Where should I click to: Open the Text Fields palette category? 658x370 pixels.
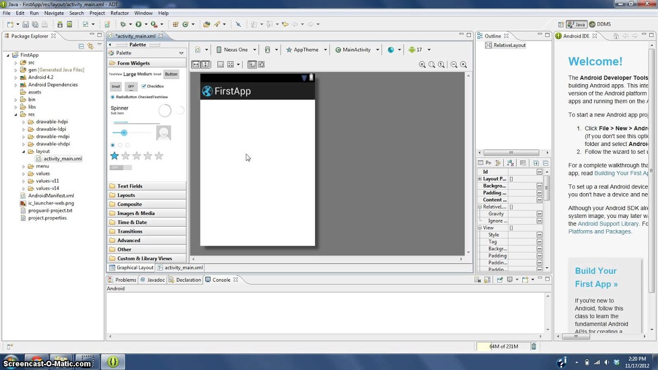(147, 186)
